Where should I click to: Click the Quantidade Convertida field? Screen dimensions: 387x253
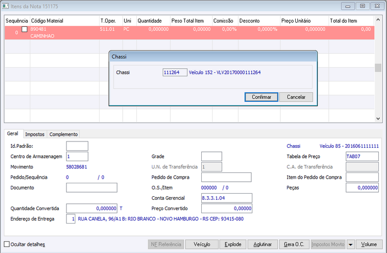click(91, 208)
